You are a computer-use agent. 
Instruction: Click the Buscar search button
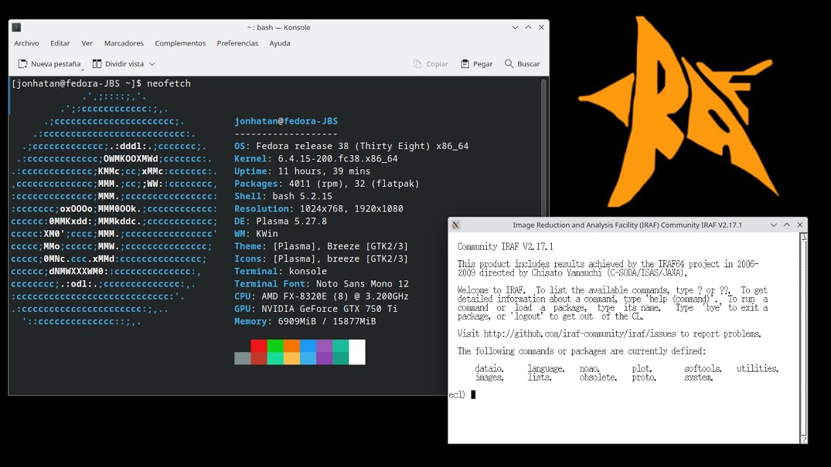[522, 64]
